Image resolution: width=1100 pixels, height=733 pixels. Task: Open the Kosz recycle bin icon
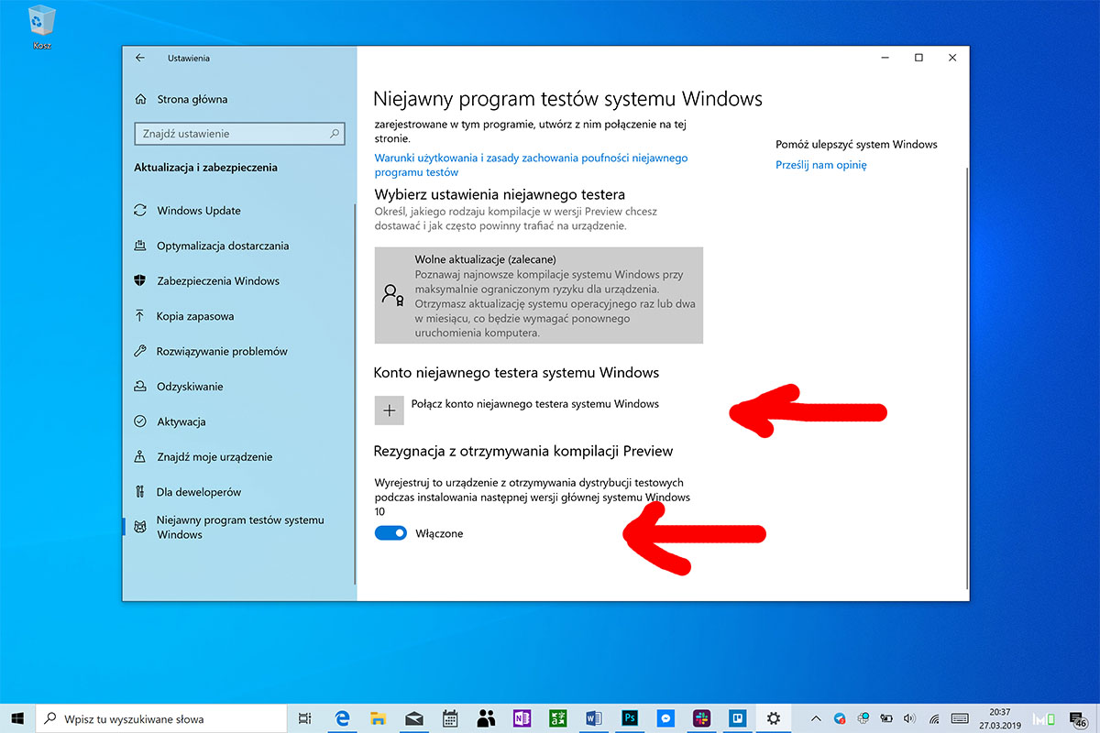pyautogui.click(x=42, y=26)
